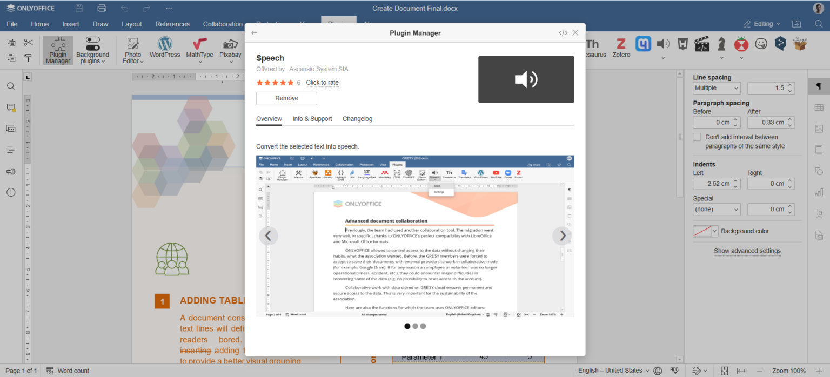Open the dark blue hexagon share plugin
830x377 pixels.
coord(780,44)
